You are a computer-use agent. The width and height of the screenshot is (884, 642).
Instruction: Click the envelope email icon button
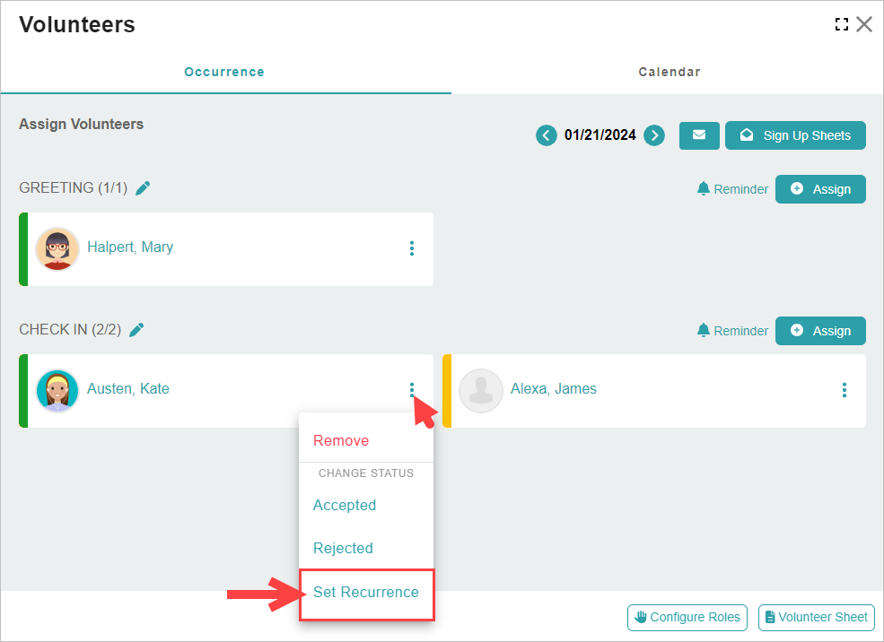pos(699,135)
